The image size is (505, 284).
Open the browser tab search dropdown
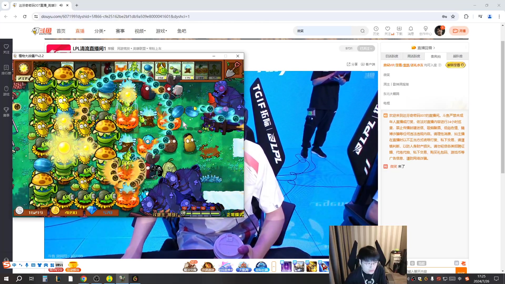pyautogui.click(x=5, y=5)
